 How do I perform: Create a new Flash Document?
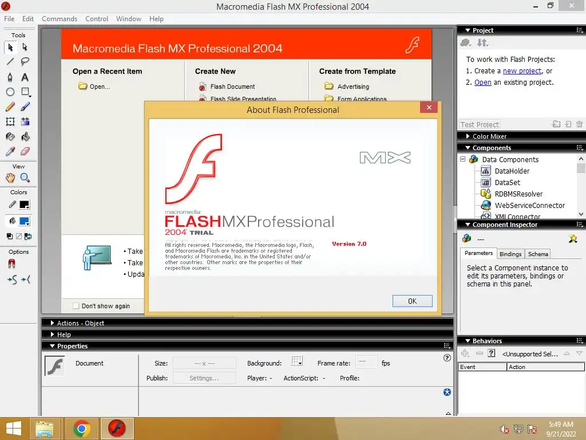pyautogui.click(x=227, y=87)
